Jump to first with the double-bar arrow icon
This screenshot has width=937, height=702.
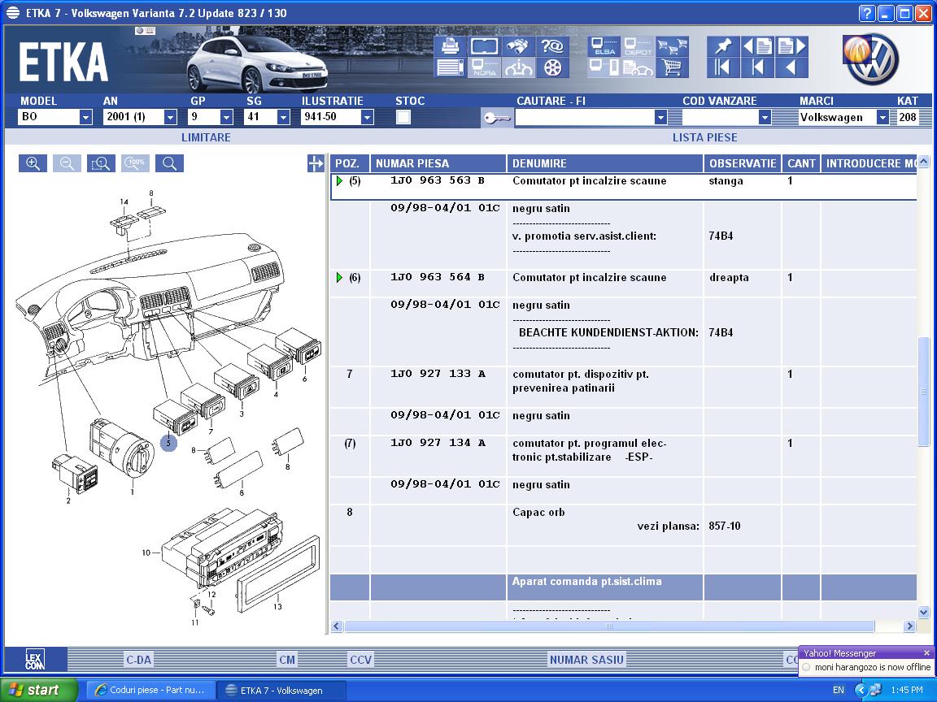click(723, 67)
